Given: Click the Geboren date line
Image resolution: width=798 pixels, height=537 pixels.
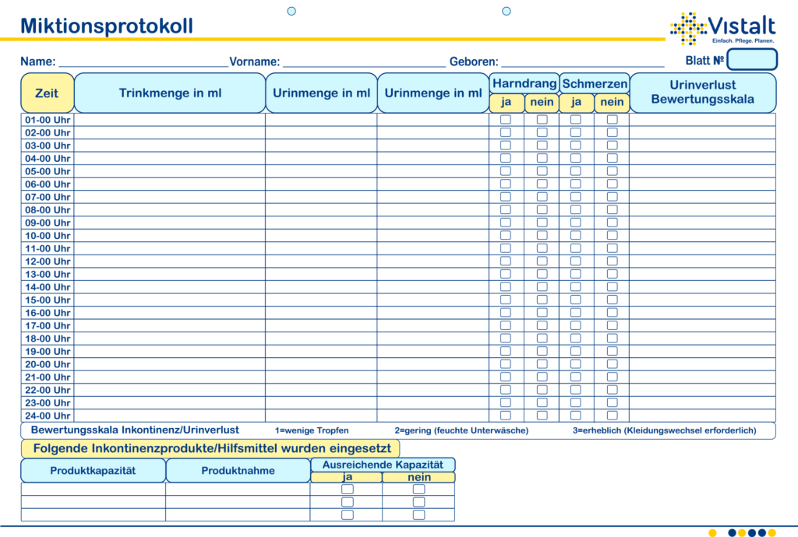Looking at the screenshot, I should coord(582,62).
